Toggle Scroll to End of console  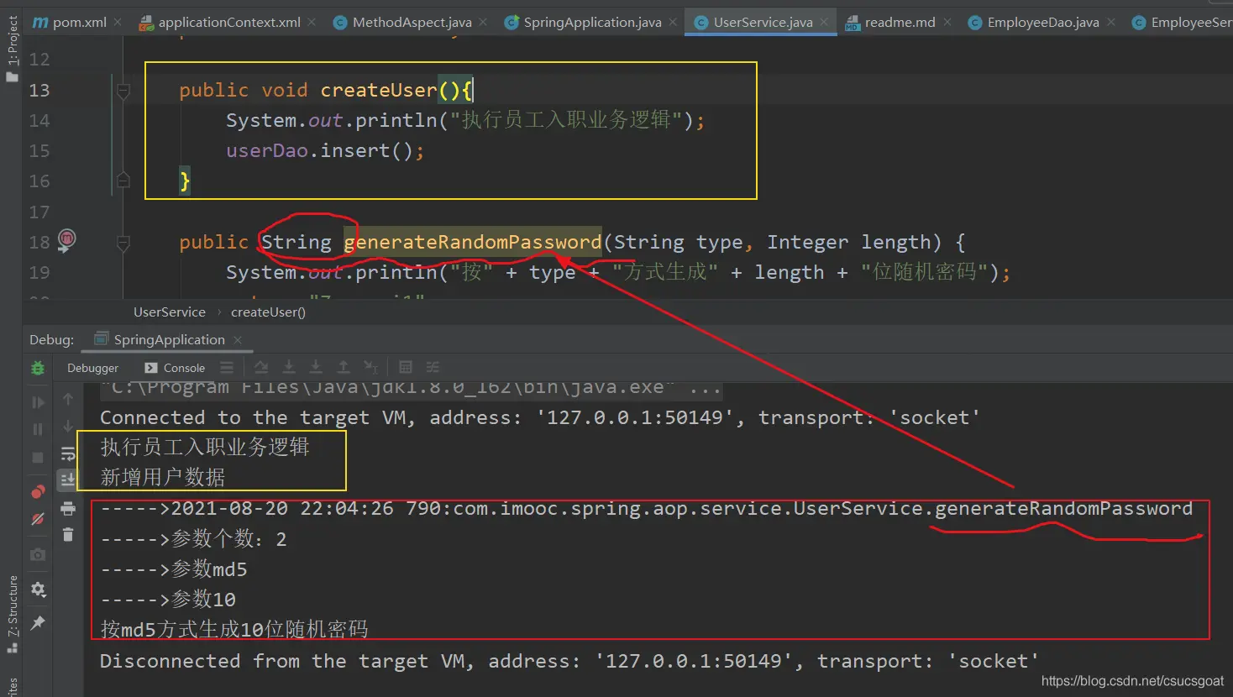point(68,480)
